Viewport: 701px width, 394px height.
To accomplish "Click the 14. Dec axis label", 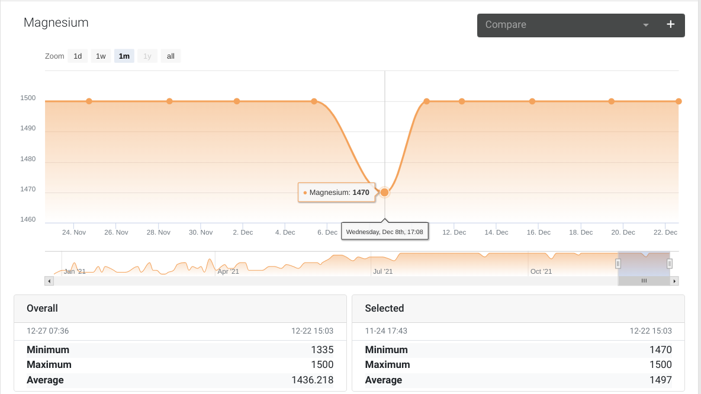I will click(496, 233).
